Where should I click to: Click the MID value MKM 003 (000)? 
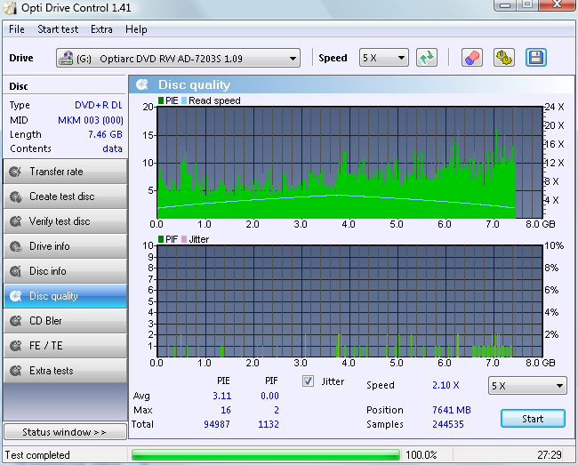(91, 120)
